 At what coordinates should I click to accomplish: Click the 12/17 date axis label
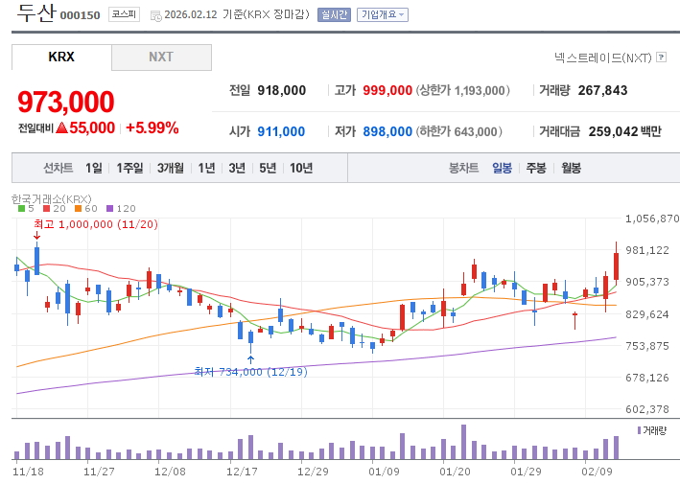tap(242, 472)
